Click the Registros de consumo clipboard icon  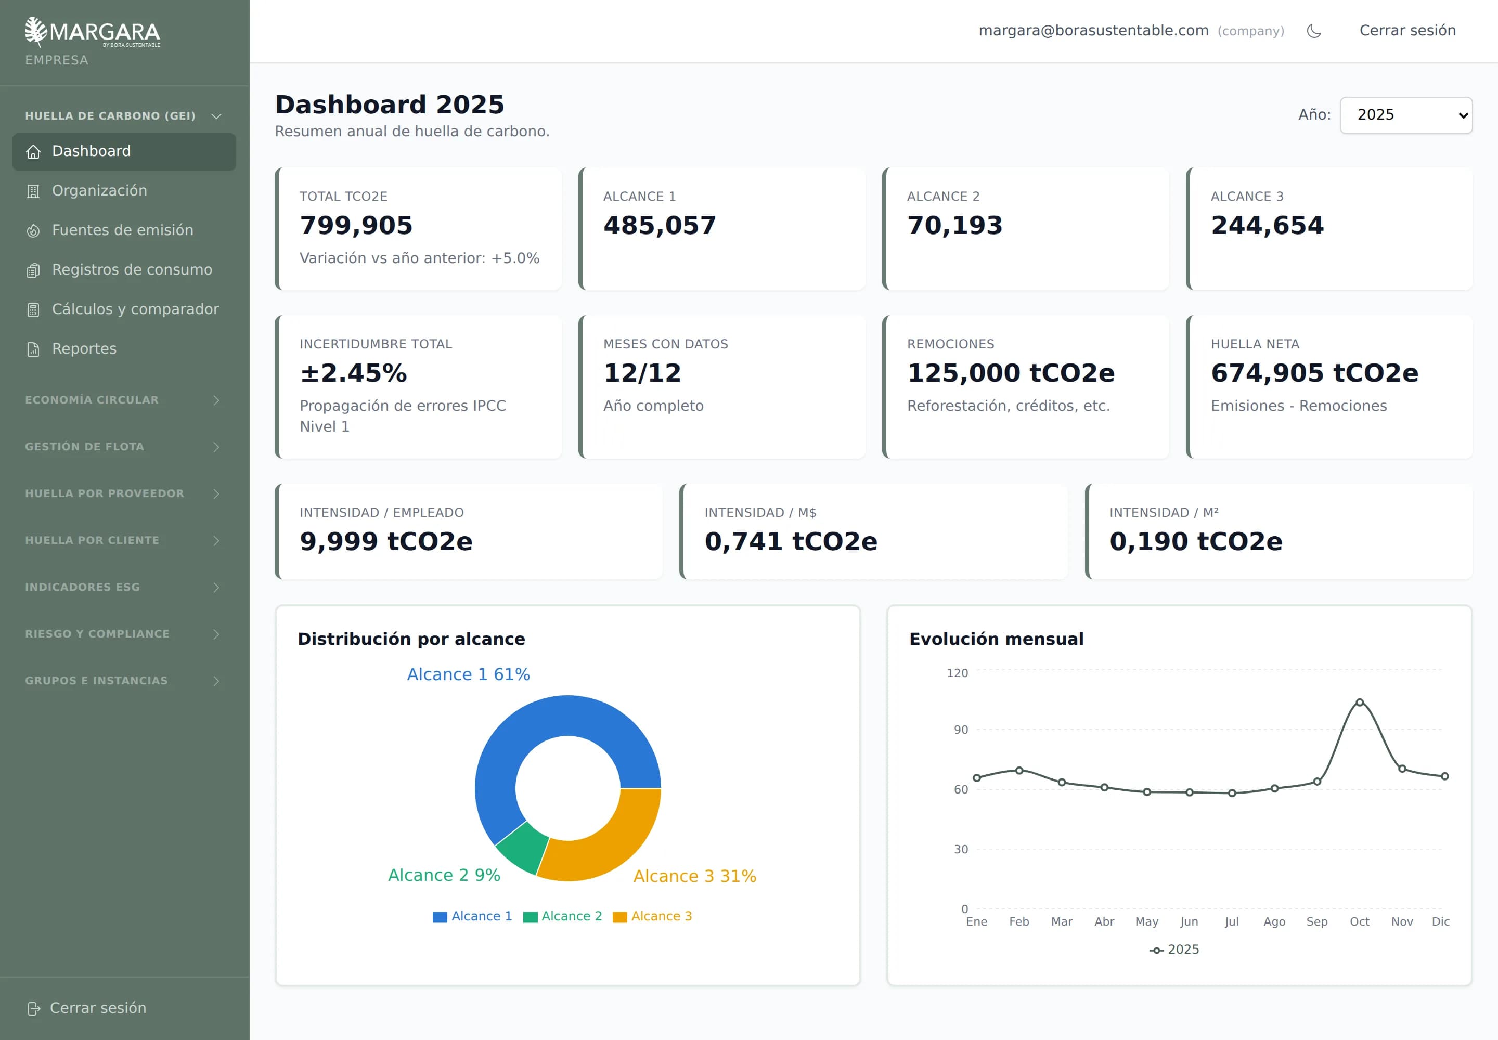tap(33, 270)
